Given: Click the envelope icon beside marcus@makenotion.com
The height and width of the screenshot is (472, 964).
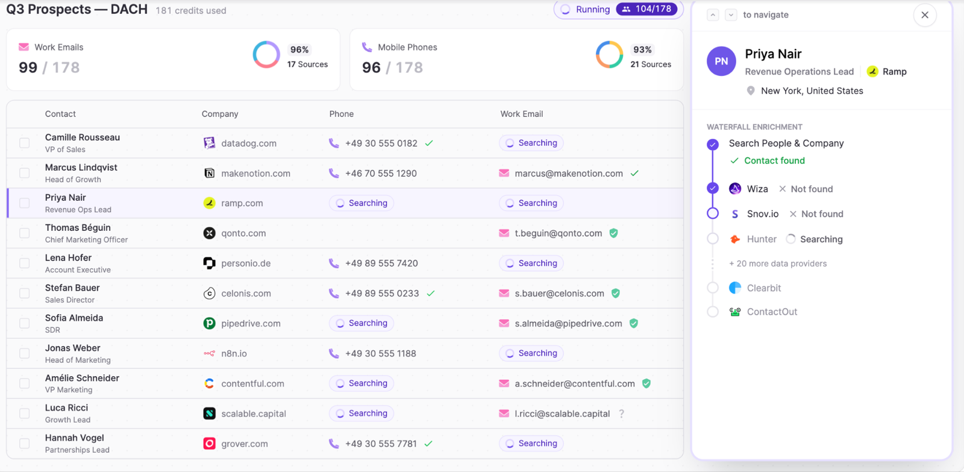Looking at the screenshot, I should coord(504,173).
